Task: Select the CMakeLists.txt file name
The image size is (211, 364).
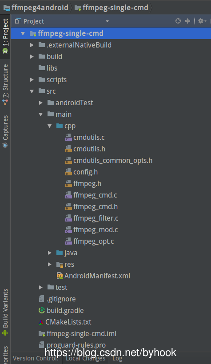Action: pos(68,322)
